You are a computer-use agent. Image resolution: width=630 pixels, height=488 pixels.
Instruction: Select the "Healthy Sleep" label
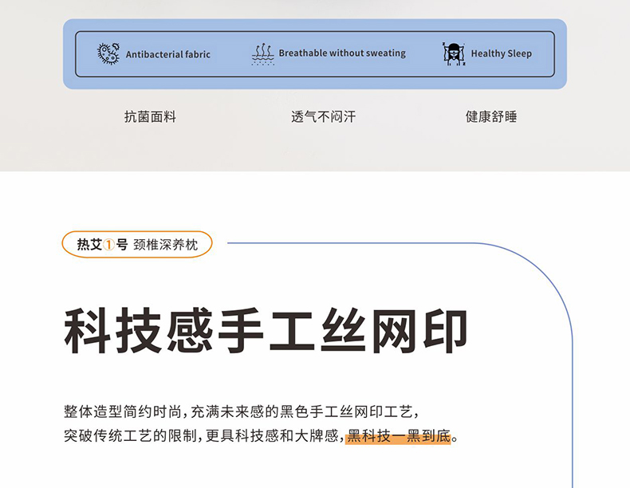point(501,53)
